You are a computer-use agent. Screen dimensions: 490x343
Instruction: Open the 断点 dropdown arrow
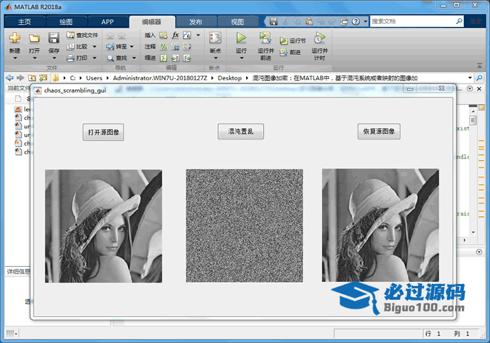point(215,58)
